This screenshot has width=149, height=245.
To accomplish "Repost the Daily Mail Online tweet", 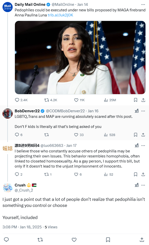I will coord(51,100).
